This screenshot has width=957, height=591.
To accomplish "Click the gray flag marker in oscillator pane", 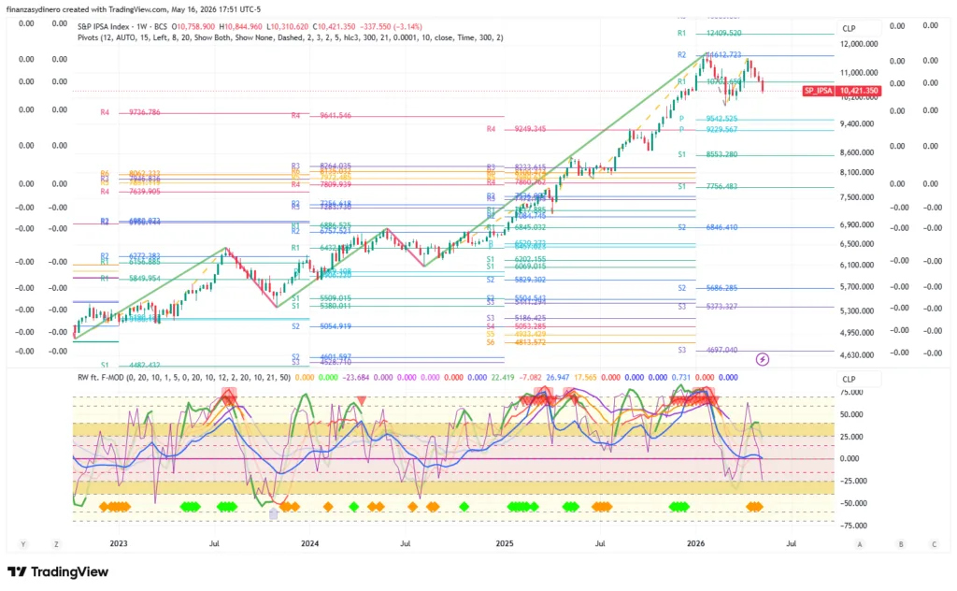I will pos(274,514).
